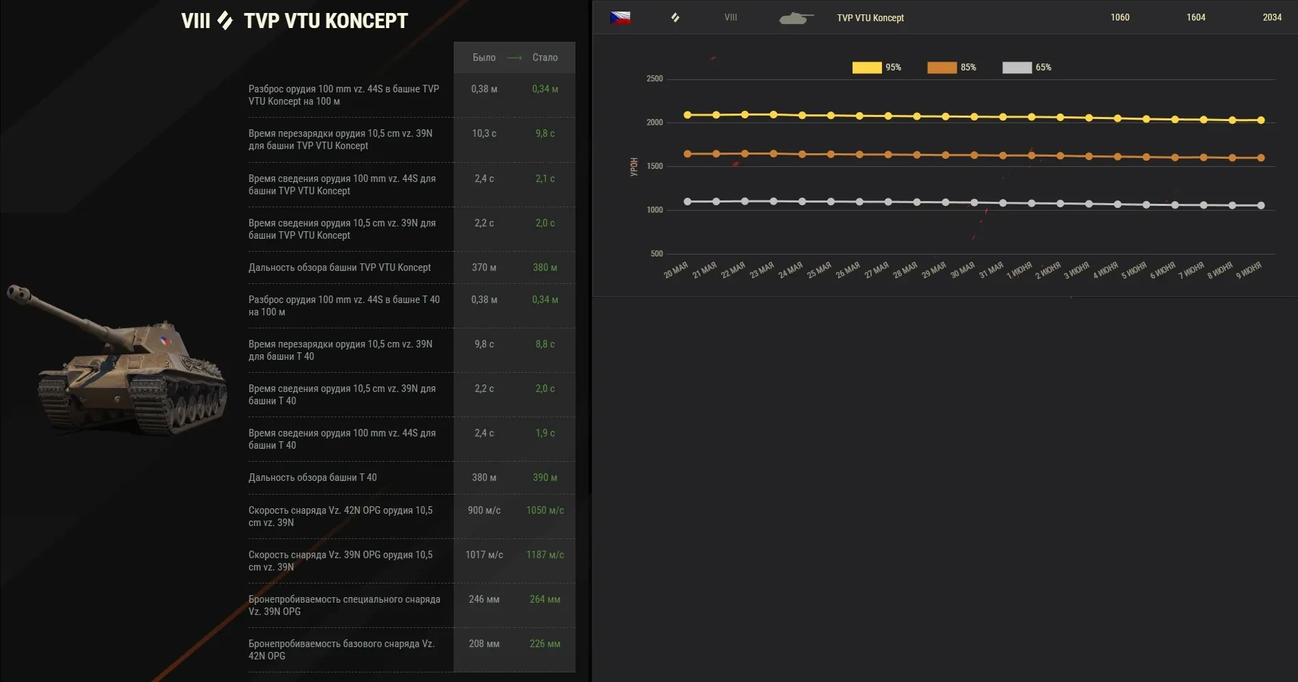Click the medium tank class icon in header row
Screen dimensions: 1298x682
point(675,18)
